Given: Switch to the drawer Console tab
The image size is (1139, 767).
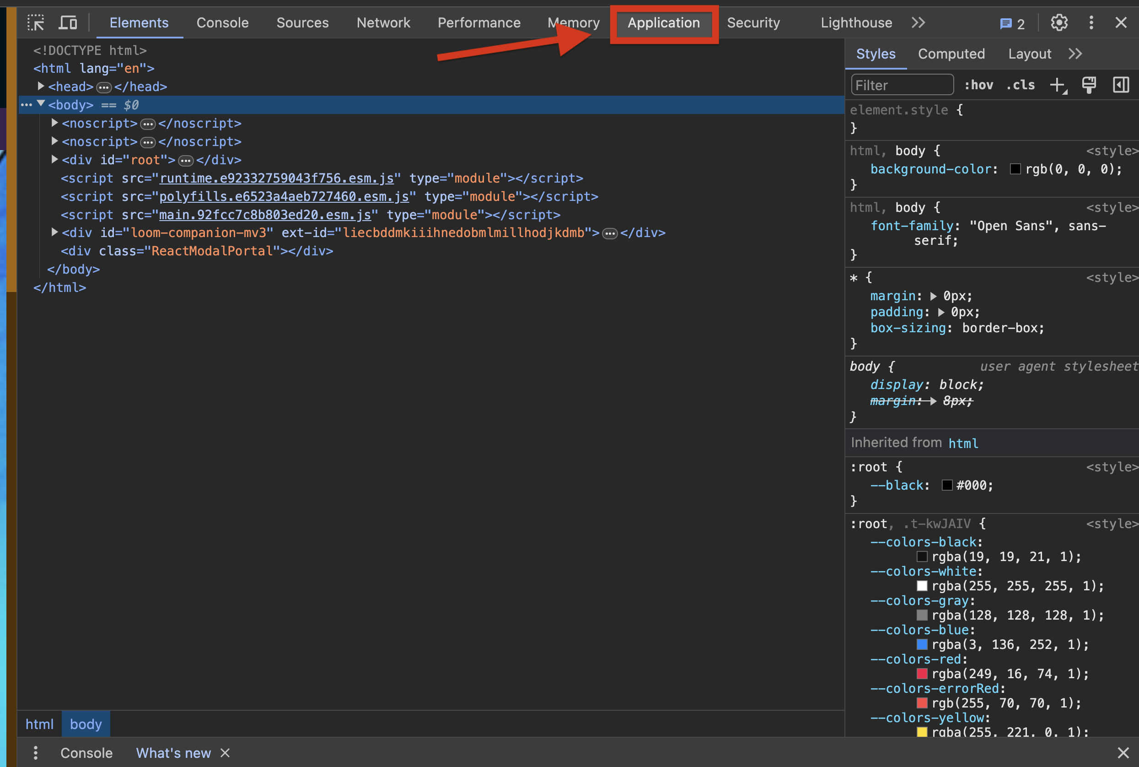Looking at the screenshot, I should click(86, 753).
